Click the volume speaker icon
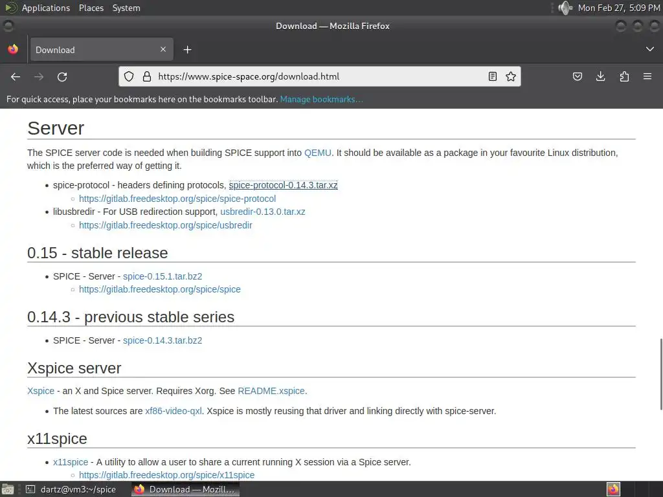This screenshot has width=663, height=497. tap(565, 8)
